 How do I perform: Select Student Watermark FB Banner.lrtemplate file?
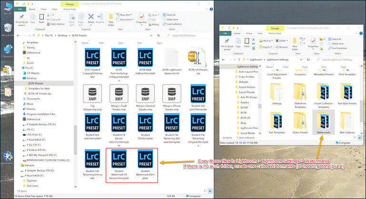(119, 164)
